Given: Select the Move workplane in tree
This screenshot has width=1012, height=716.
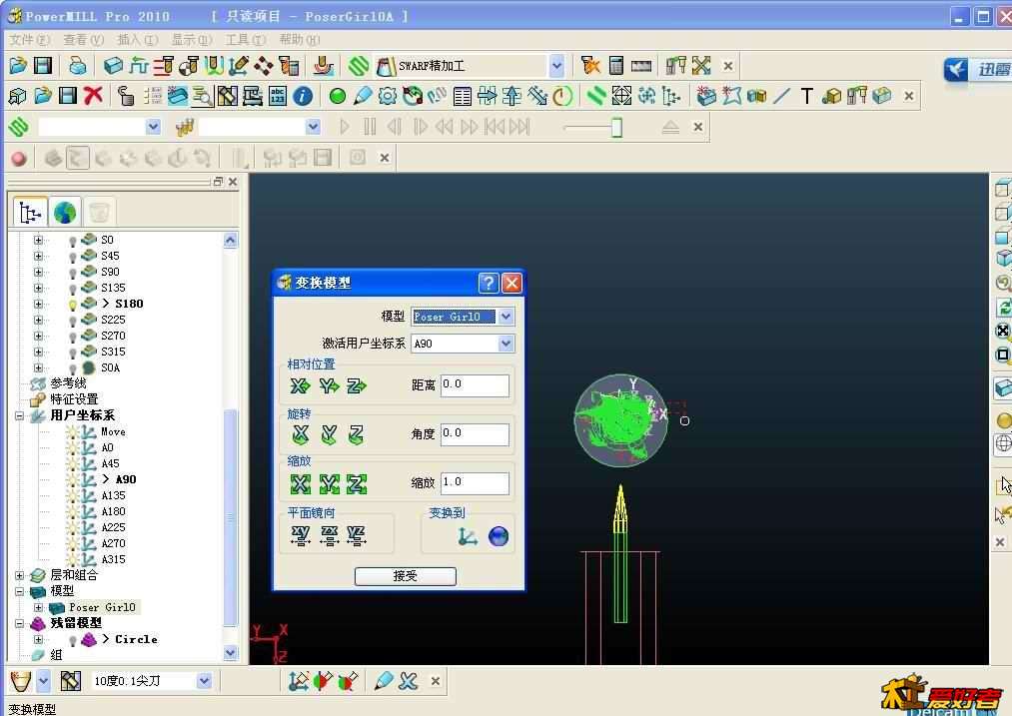Looking at the screenshot, I should pyautogui.click(x=114, y=431).
